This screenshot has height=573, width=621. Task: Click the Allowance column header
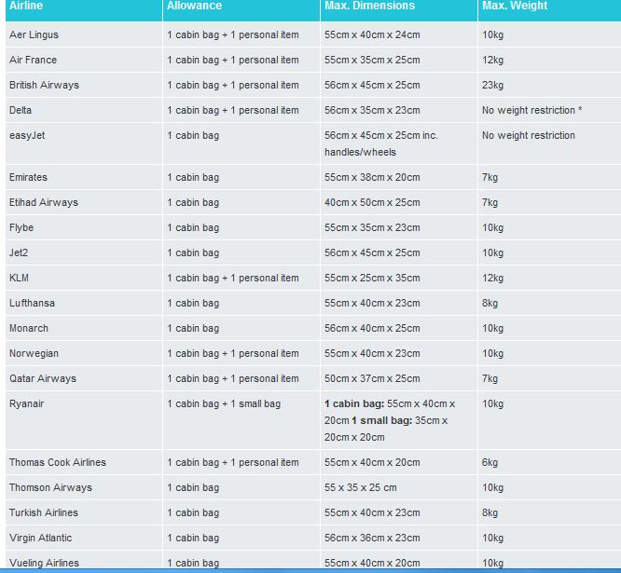[241, 8]
